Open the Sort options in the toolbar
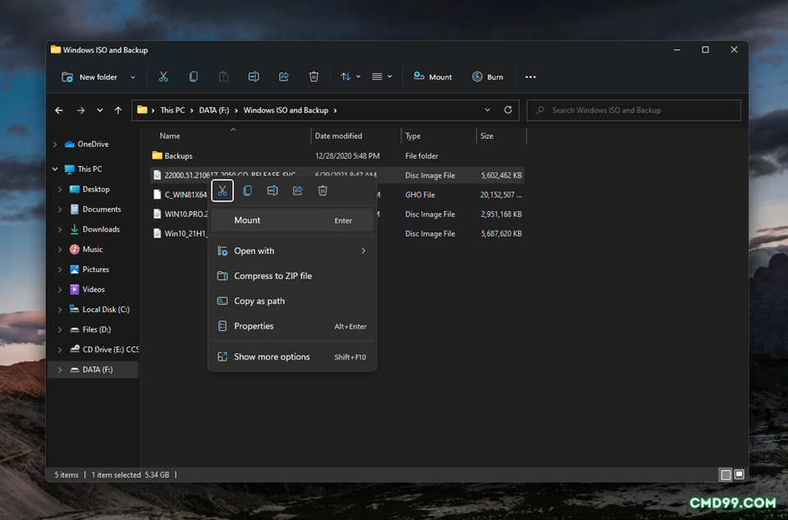The height and width of the screenshot is (520, 788). [x=350, y=77]
